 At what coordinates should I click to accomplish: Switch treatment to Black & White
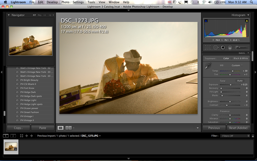click(x=241, y=58)
